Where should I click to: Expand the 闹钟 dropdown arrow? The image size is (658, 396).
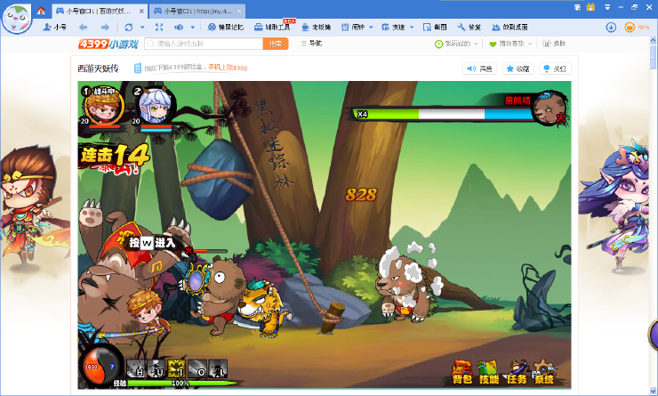(x=371, y=28)
